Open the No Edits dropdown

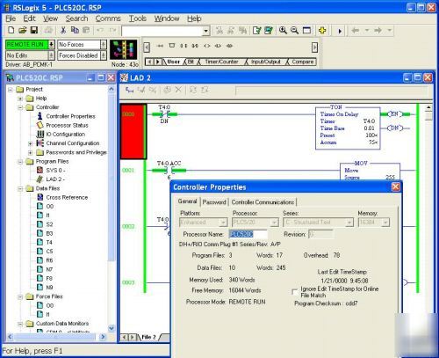tap(51, 55)
